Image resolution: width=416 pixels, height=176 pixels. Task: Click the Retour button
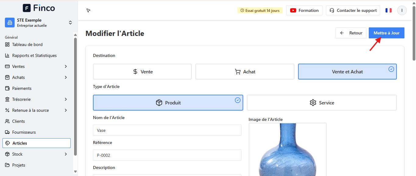(351, 33)
